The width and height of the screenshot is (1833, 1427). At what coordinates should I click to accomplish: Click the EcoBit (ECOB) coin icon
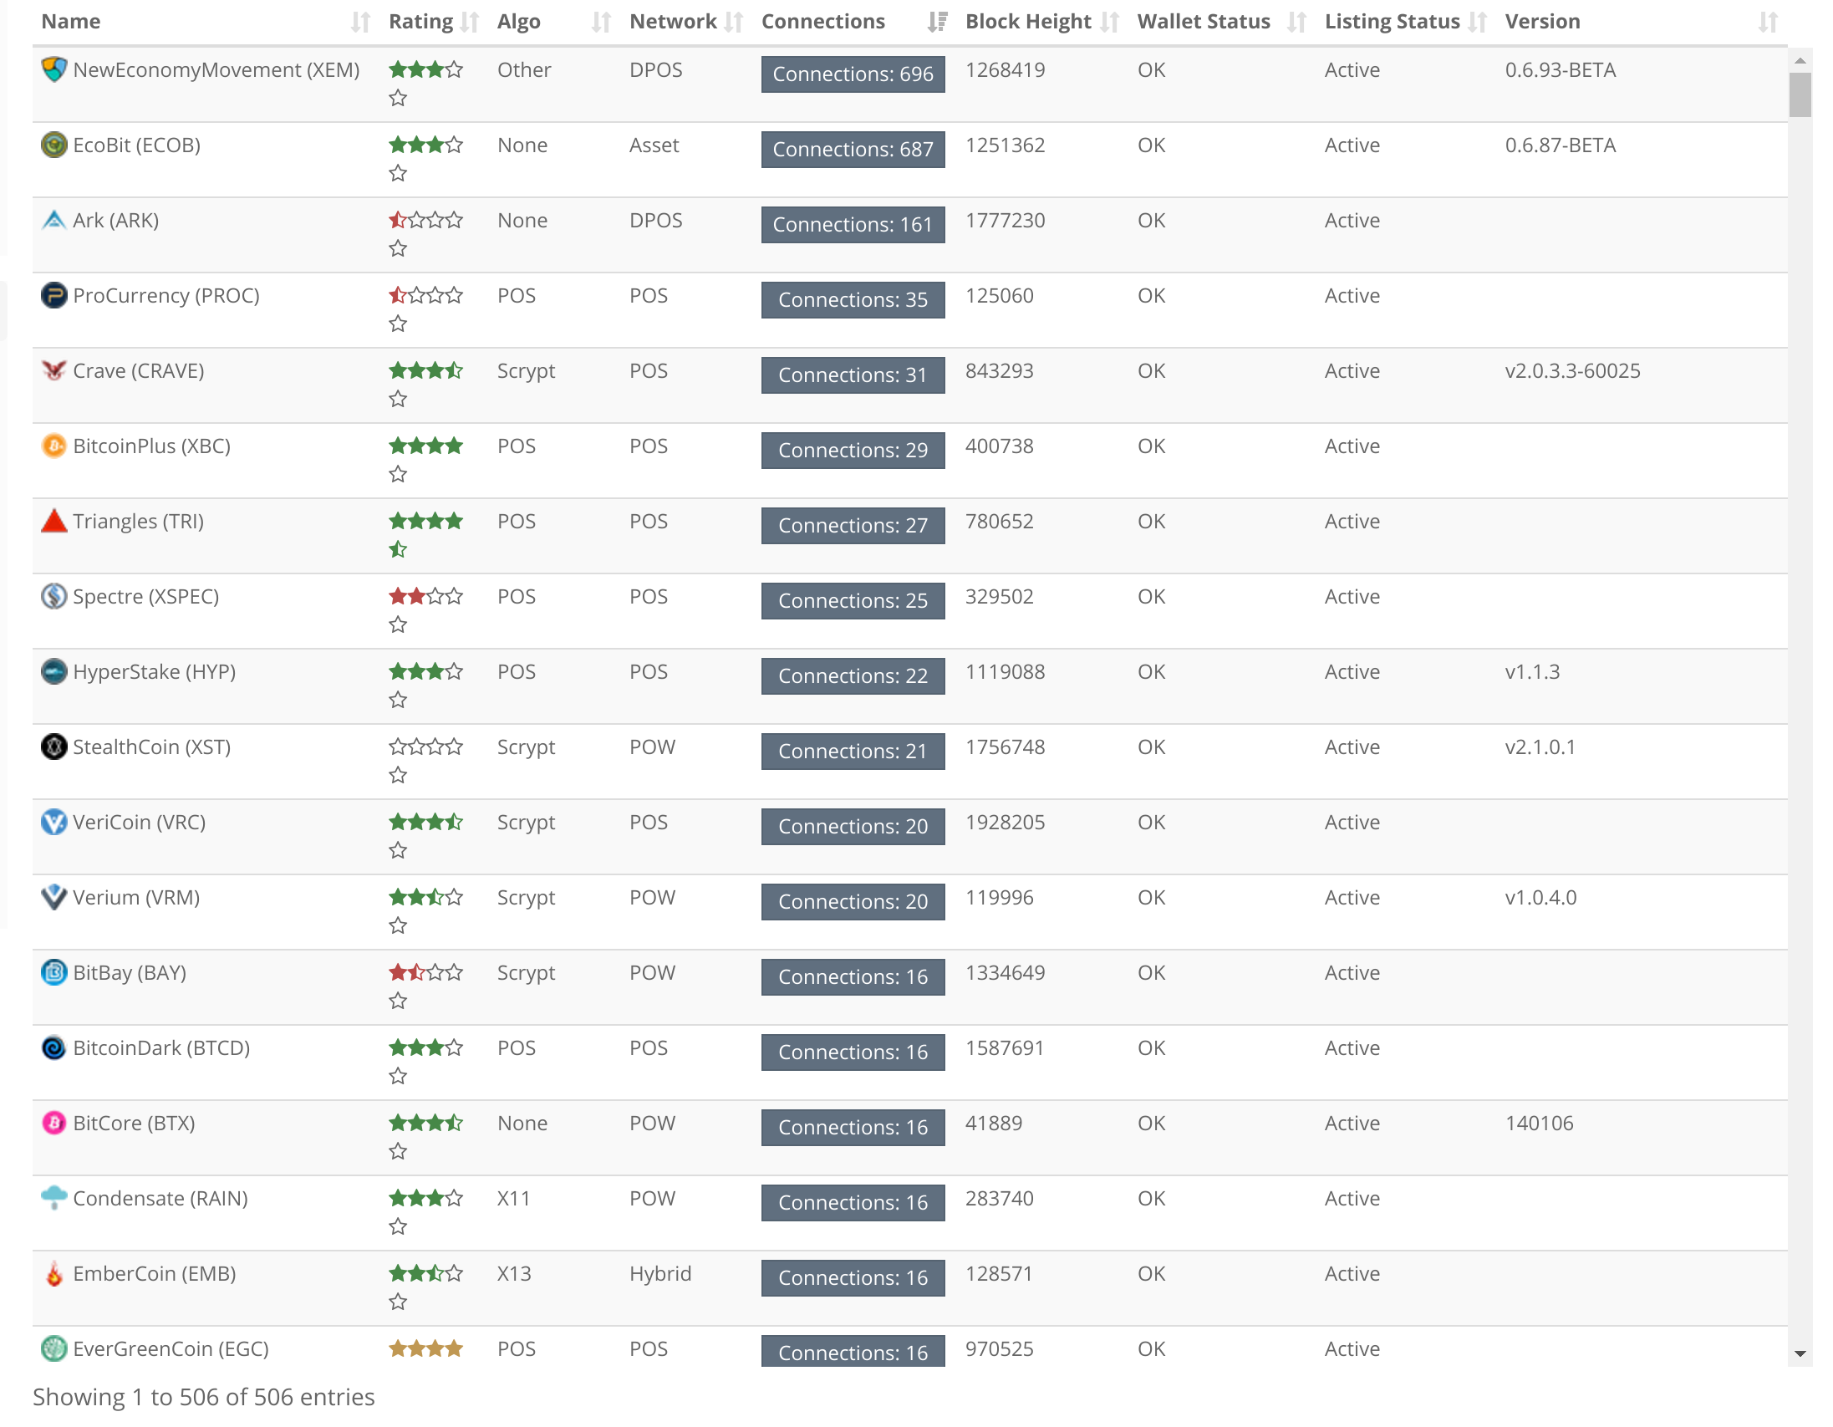53,145
